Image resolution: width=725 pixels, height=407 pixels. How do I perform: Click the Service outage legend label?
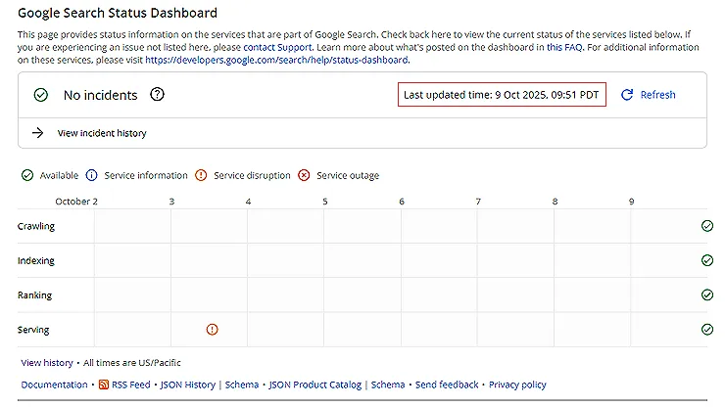[x=348, y=175]
